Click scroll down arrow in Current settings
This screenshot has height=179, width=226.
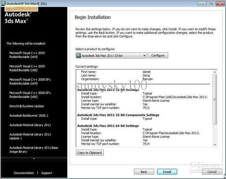click(215, 145)
